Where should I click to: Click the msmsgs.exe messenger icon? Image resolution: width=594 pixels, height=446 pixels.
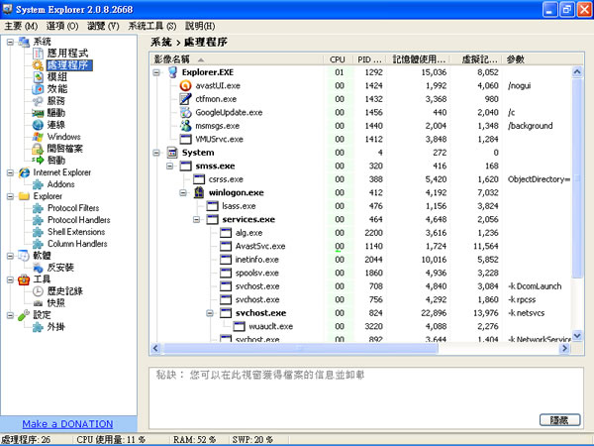(185, 127)
